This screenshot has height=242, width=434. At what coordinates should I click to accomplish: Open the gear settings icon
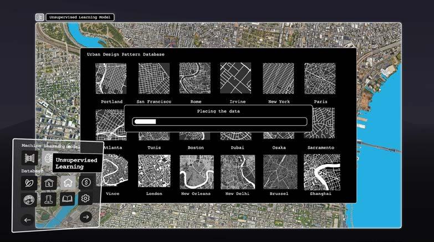[x=85, y=198]
